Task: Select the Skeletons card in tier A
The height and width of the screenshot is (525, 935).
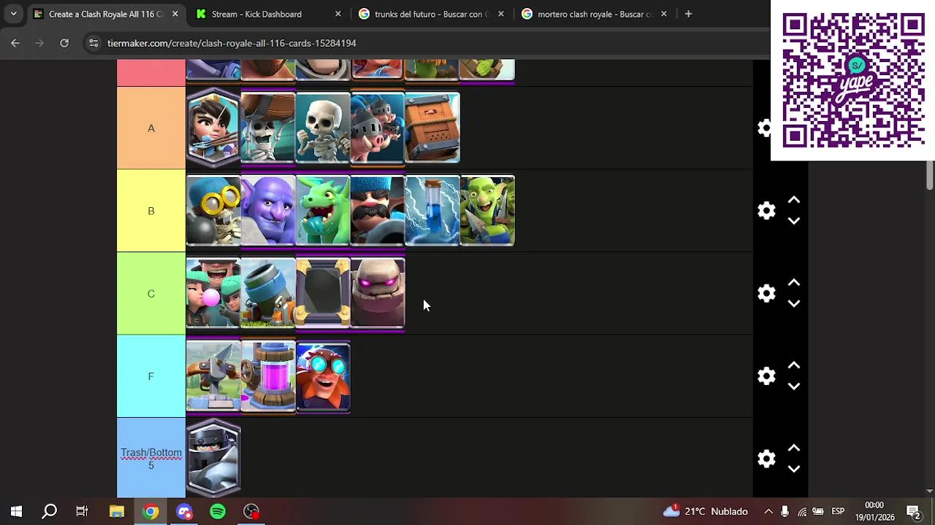Action: click(323, 128)
